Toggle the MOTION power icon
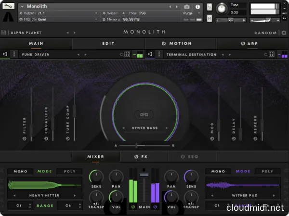This screenshot has height=216, width=289. point(164,44)
